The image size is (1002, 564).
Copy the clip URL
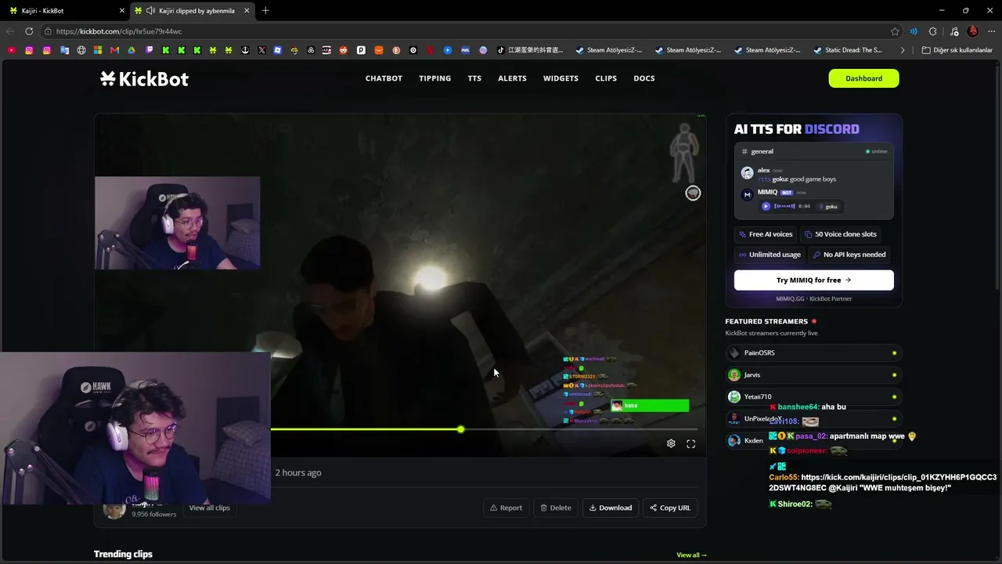point(670,508)
